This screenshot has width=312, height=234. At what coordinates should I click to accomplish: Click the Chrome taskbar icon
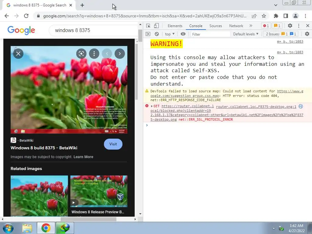[x=46, y=228]
